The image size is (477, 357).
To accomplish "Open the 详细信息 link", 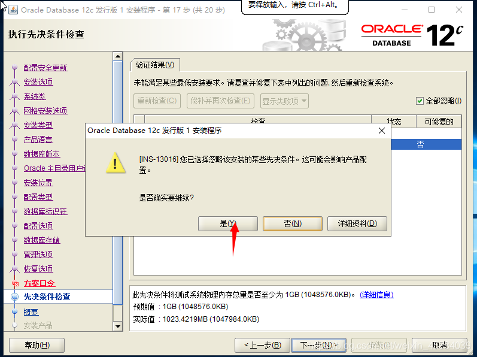I will pyautogui.click(x=376, y=295).
